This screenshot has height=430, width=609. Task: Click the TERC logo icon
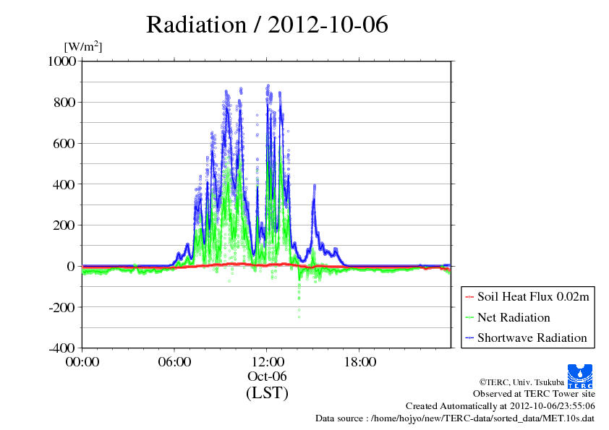580,376
